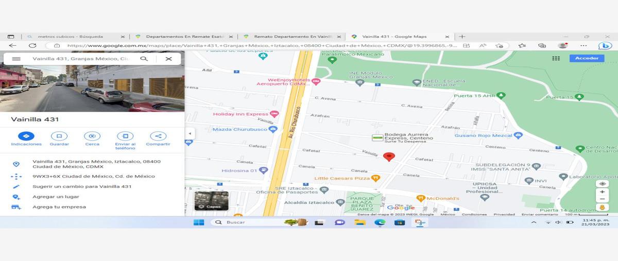Open the Privacidad link in map footer
The width and height of the screenshot is (618, 261).
point(504,214)
